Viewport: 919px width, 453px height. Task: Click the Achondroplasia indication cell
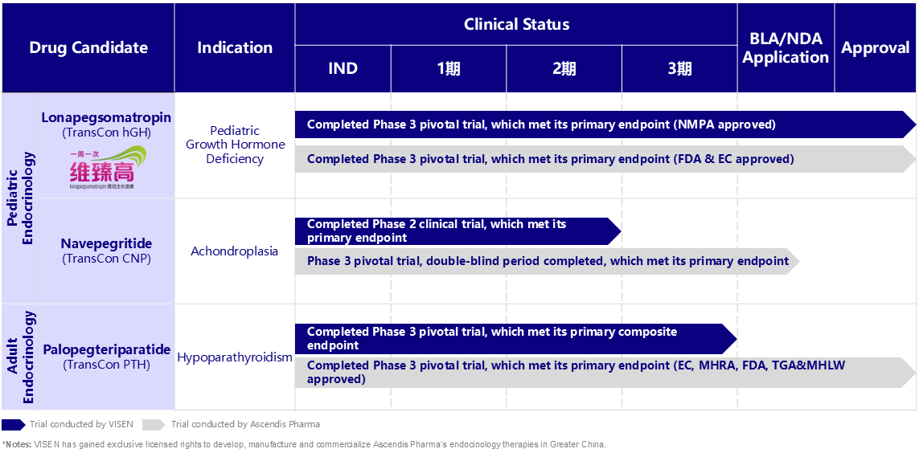[x=234, y=251]
